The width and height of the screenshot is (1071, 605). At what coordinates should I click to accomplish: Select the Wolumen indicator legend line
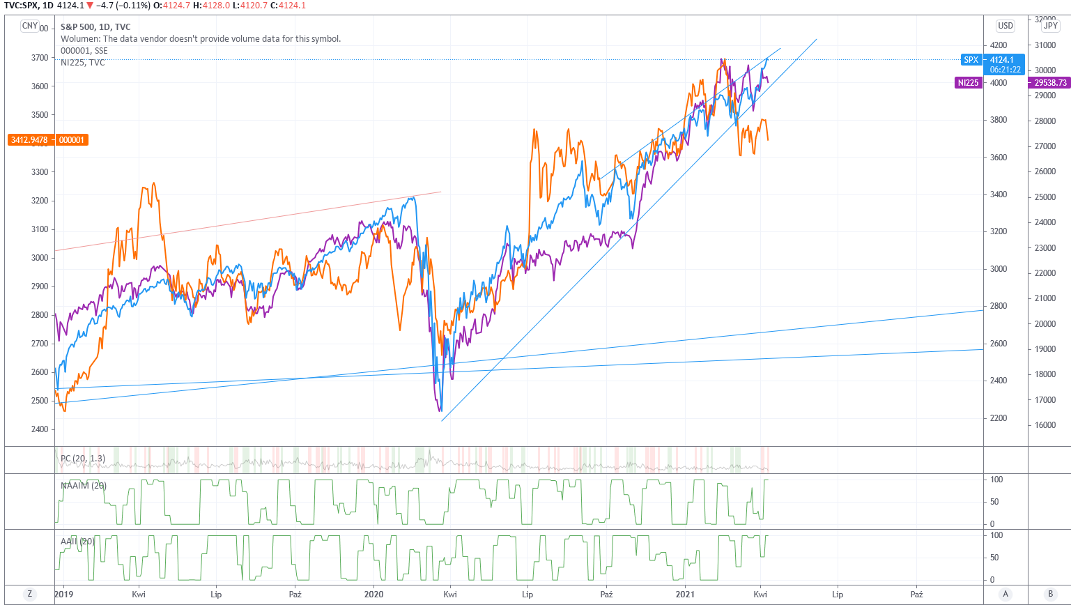point(201,39)
